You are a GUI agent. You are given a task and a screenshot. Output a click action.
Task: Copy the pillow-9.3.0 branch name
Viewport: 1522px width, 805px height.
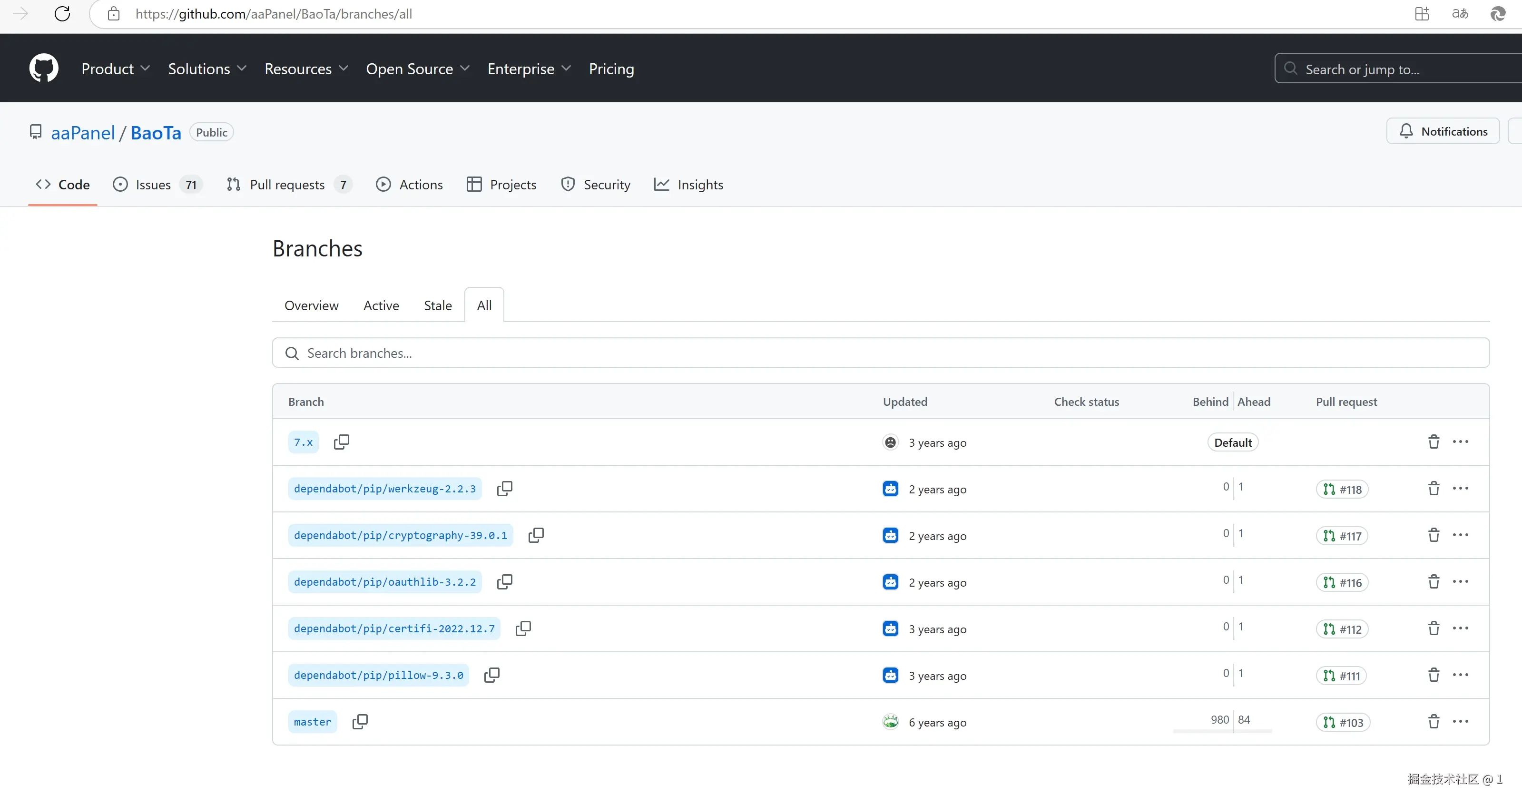pyautogui.click(x=491, y=675)
